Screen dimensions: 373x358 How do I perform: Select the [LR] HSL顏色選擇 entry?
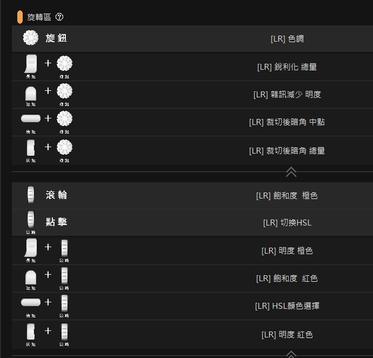[x=287, y=306]
